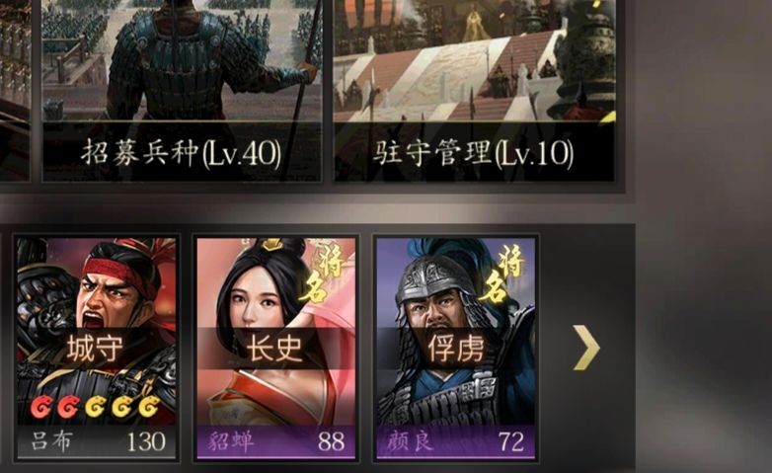772x473 pixels.
Task: Click 吕布's level number 130
Action: pyautogui.click(x=146, y=441)
